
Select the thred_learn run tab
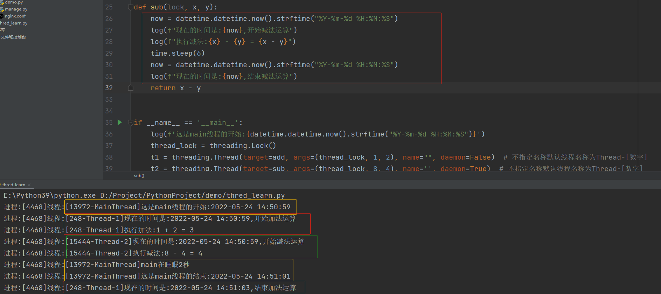coord(14,184)
